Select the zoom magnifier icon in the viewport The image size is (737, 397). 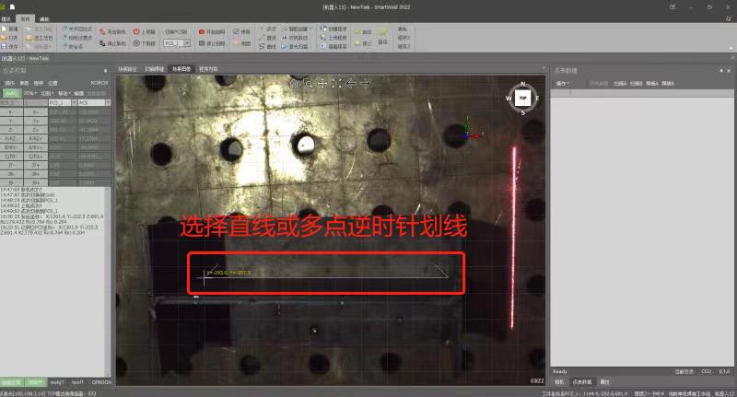tap(309, 83)
